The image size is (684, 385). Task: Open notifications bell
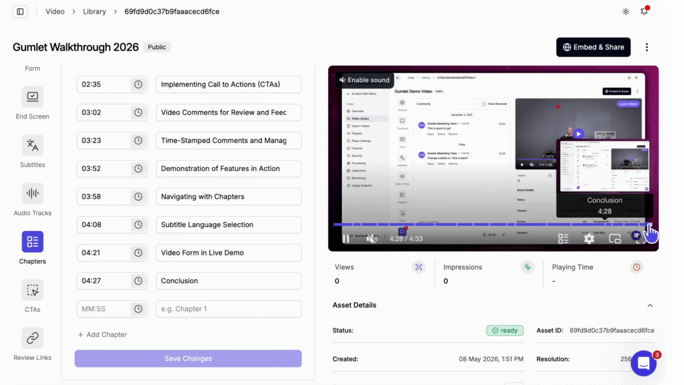tap(644, 11)
